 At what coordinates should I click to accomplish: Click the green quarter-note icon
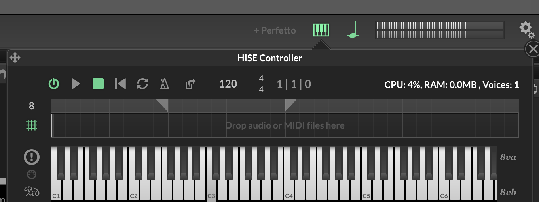353,30
